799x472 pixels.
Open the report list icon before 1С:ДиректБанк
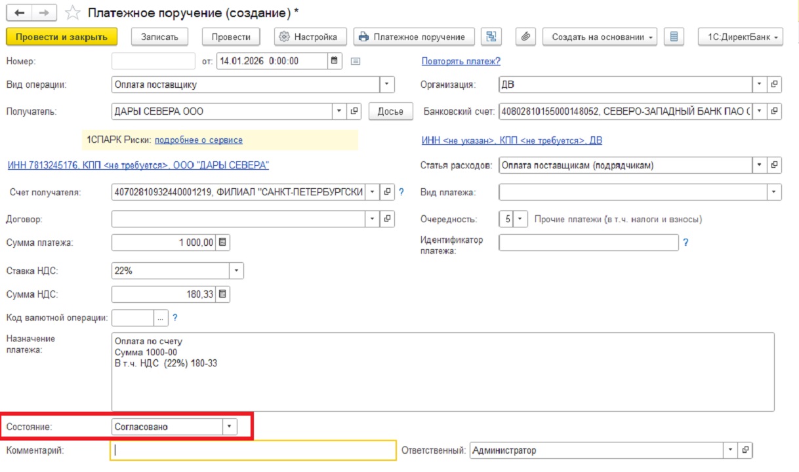tap(673, 37)
